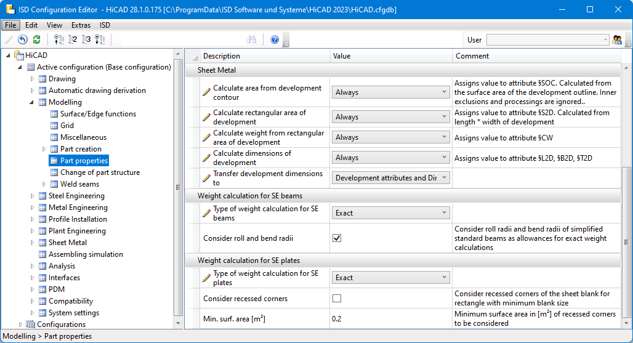Click the user management icon beside User field
Image resolution: width=633 pixels, height=343 pixels.
[x=617, y=39]
